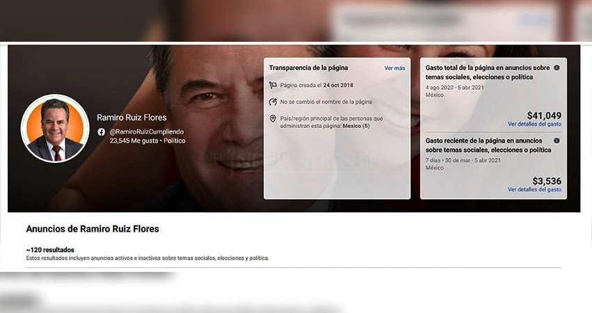The height and width of the screenshot is (313, 592).
Task: Click date range 4 ago 2020 - 5 abr 2021
Action: coord(455,88)
